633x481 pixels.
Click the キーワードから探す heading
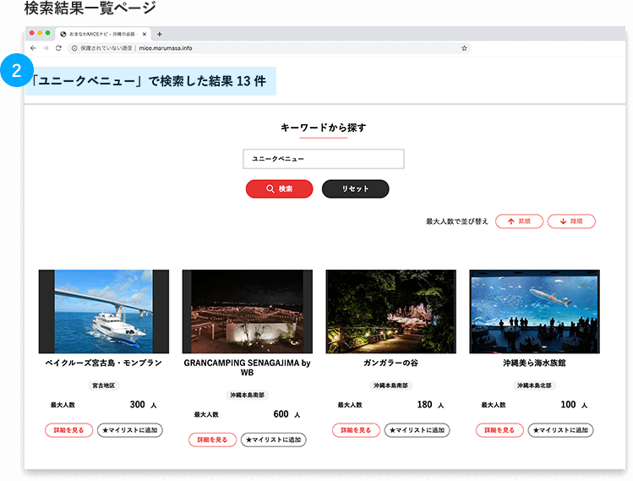click(x=324, y=128)
